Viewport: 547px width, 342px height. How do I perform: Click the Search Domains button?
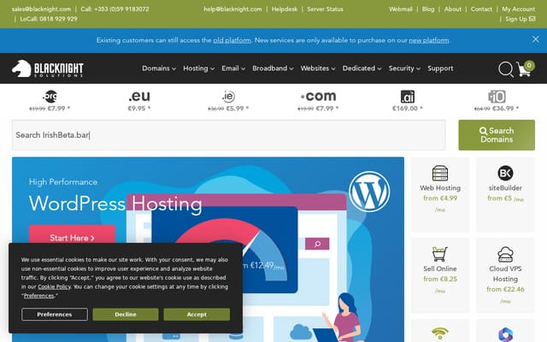coord(497,135)
